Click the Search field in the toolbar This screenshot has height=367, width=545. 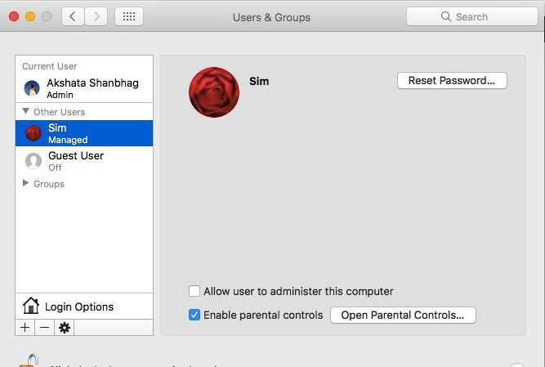click(472, 16)
